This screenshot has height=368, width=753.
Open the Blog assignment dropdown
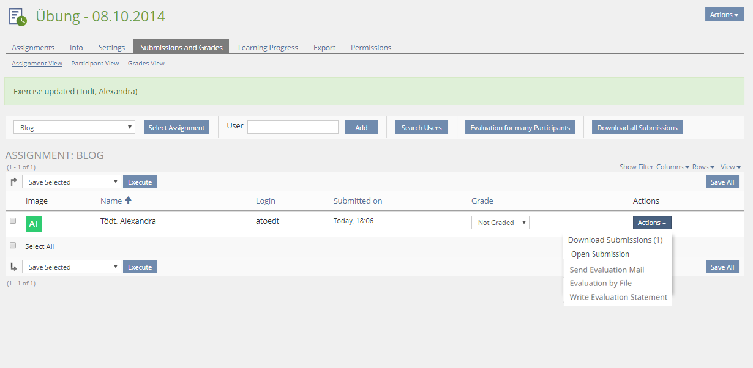[x=74, y=128]
